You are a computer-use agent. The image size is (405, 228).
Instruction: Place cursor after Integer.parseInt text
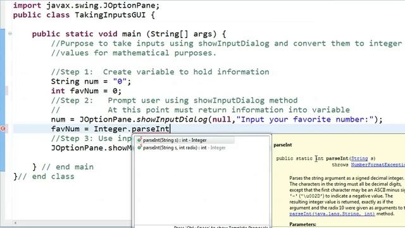[170, 129]
